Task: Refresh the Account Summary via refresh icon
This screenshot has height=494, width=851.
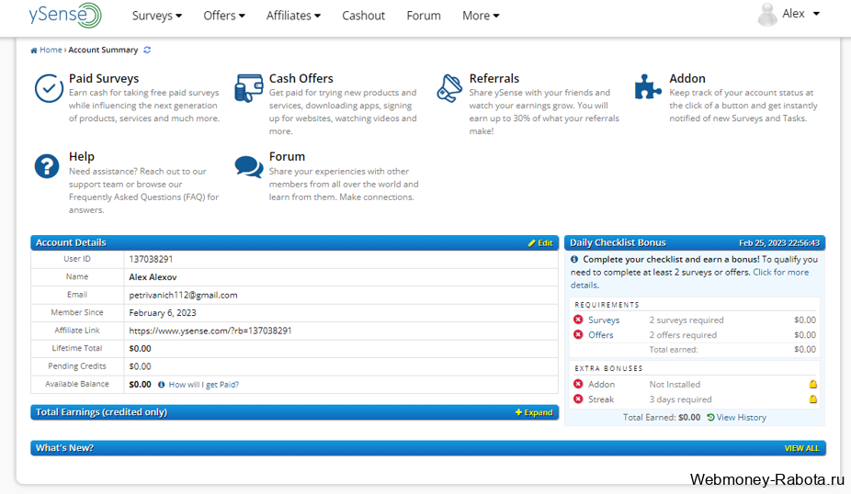Action: [147, 50]
